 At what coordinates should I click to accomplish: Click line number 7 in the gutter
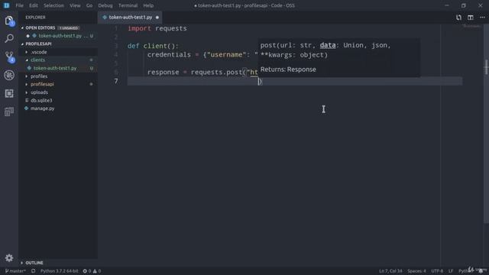116,81
